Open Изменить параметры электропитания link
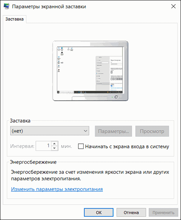The image size is (181, 220). [x=57, y=189]
